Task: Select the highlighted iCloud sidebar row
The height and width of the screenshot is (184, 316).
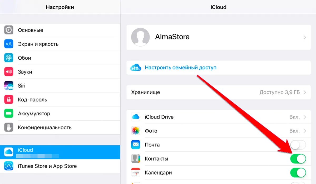Action: [60, 152]
